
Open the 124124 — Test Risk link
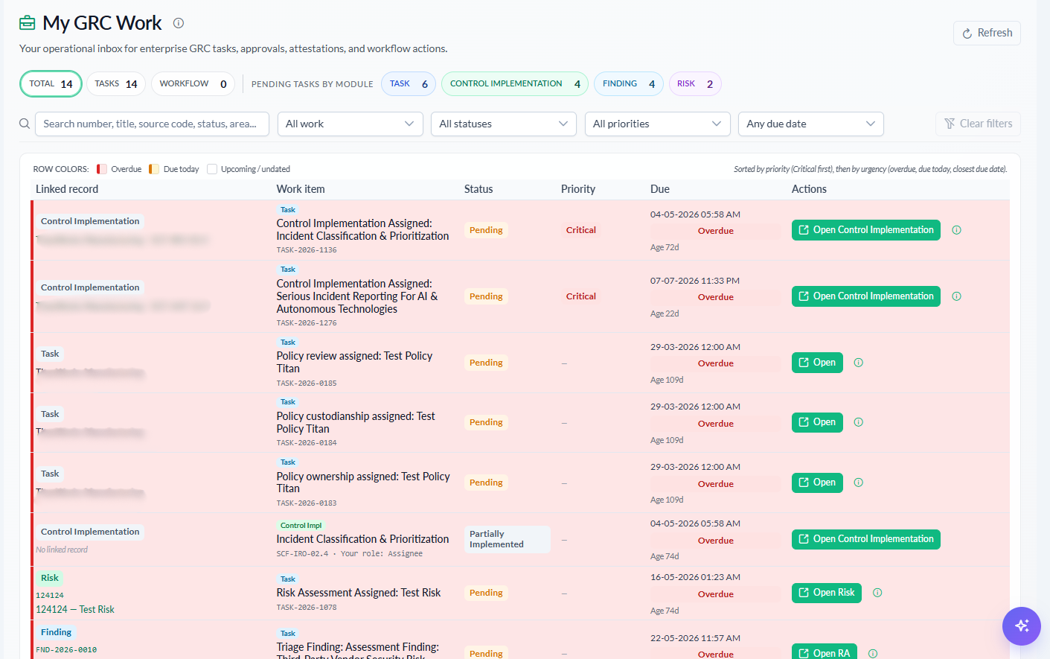coord(75,609)
